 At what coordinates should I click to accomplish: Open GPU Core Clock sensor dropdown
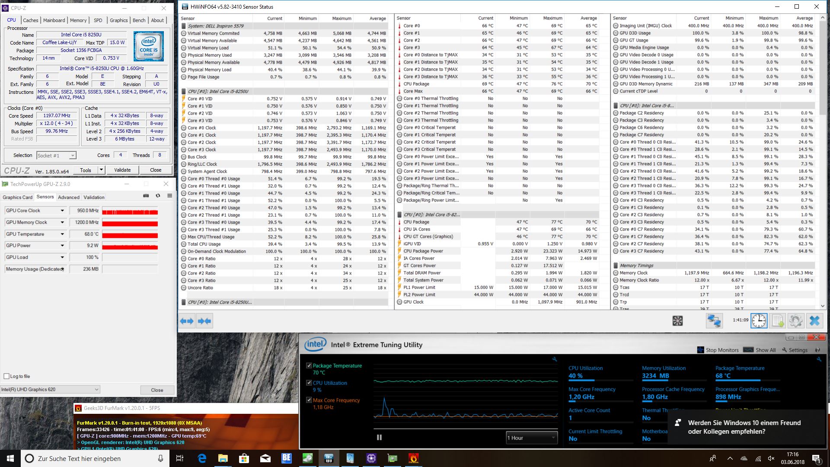pos(62,211)
